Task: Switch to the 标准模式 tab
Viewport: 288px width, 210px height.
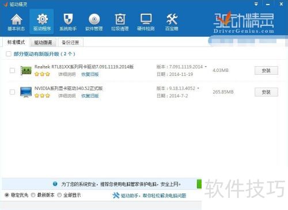Action: 16,42
